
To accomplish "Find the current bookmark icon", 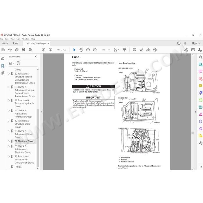I will (x=19, y=63).
